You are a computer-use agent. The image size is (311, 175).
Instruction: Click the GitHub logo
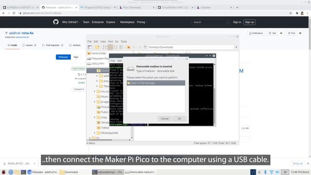pyautogui.click(x=56, y=22)
